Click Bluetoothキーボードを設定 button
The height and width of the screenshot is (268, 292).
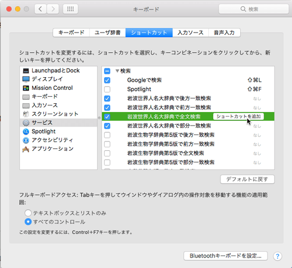[226, 256]
